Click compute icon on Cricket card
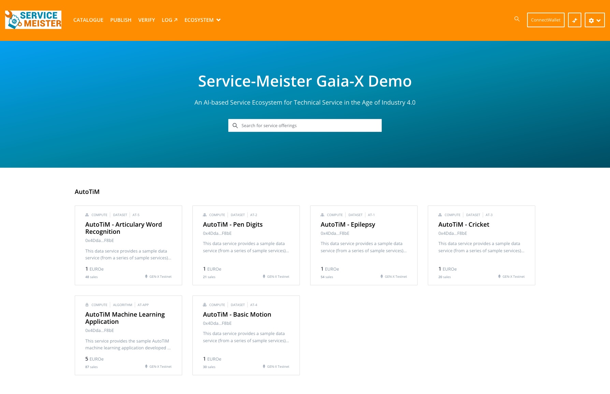This screenshot has width=610, height=394. click(x=440, y=215)
